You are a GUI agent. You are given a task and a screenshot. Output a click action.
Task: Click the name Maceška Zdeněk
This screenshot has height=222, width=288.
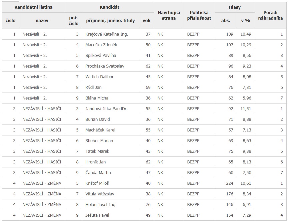[101, 45]
